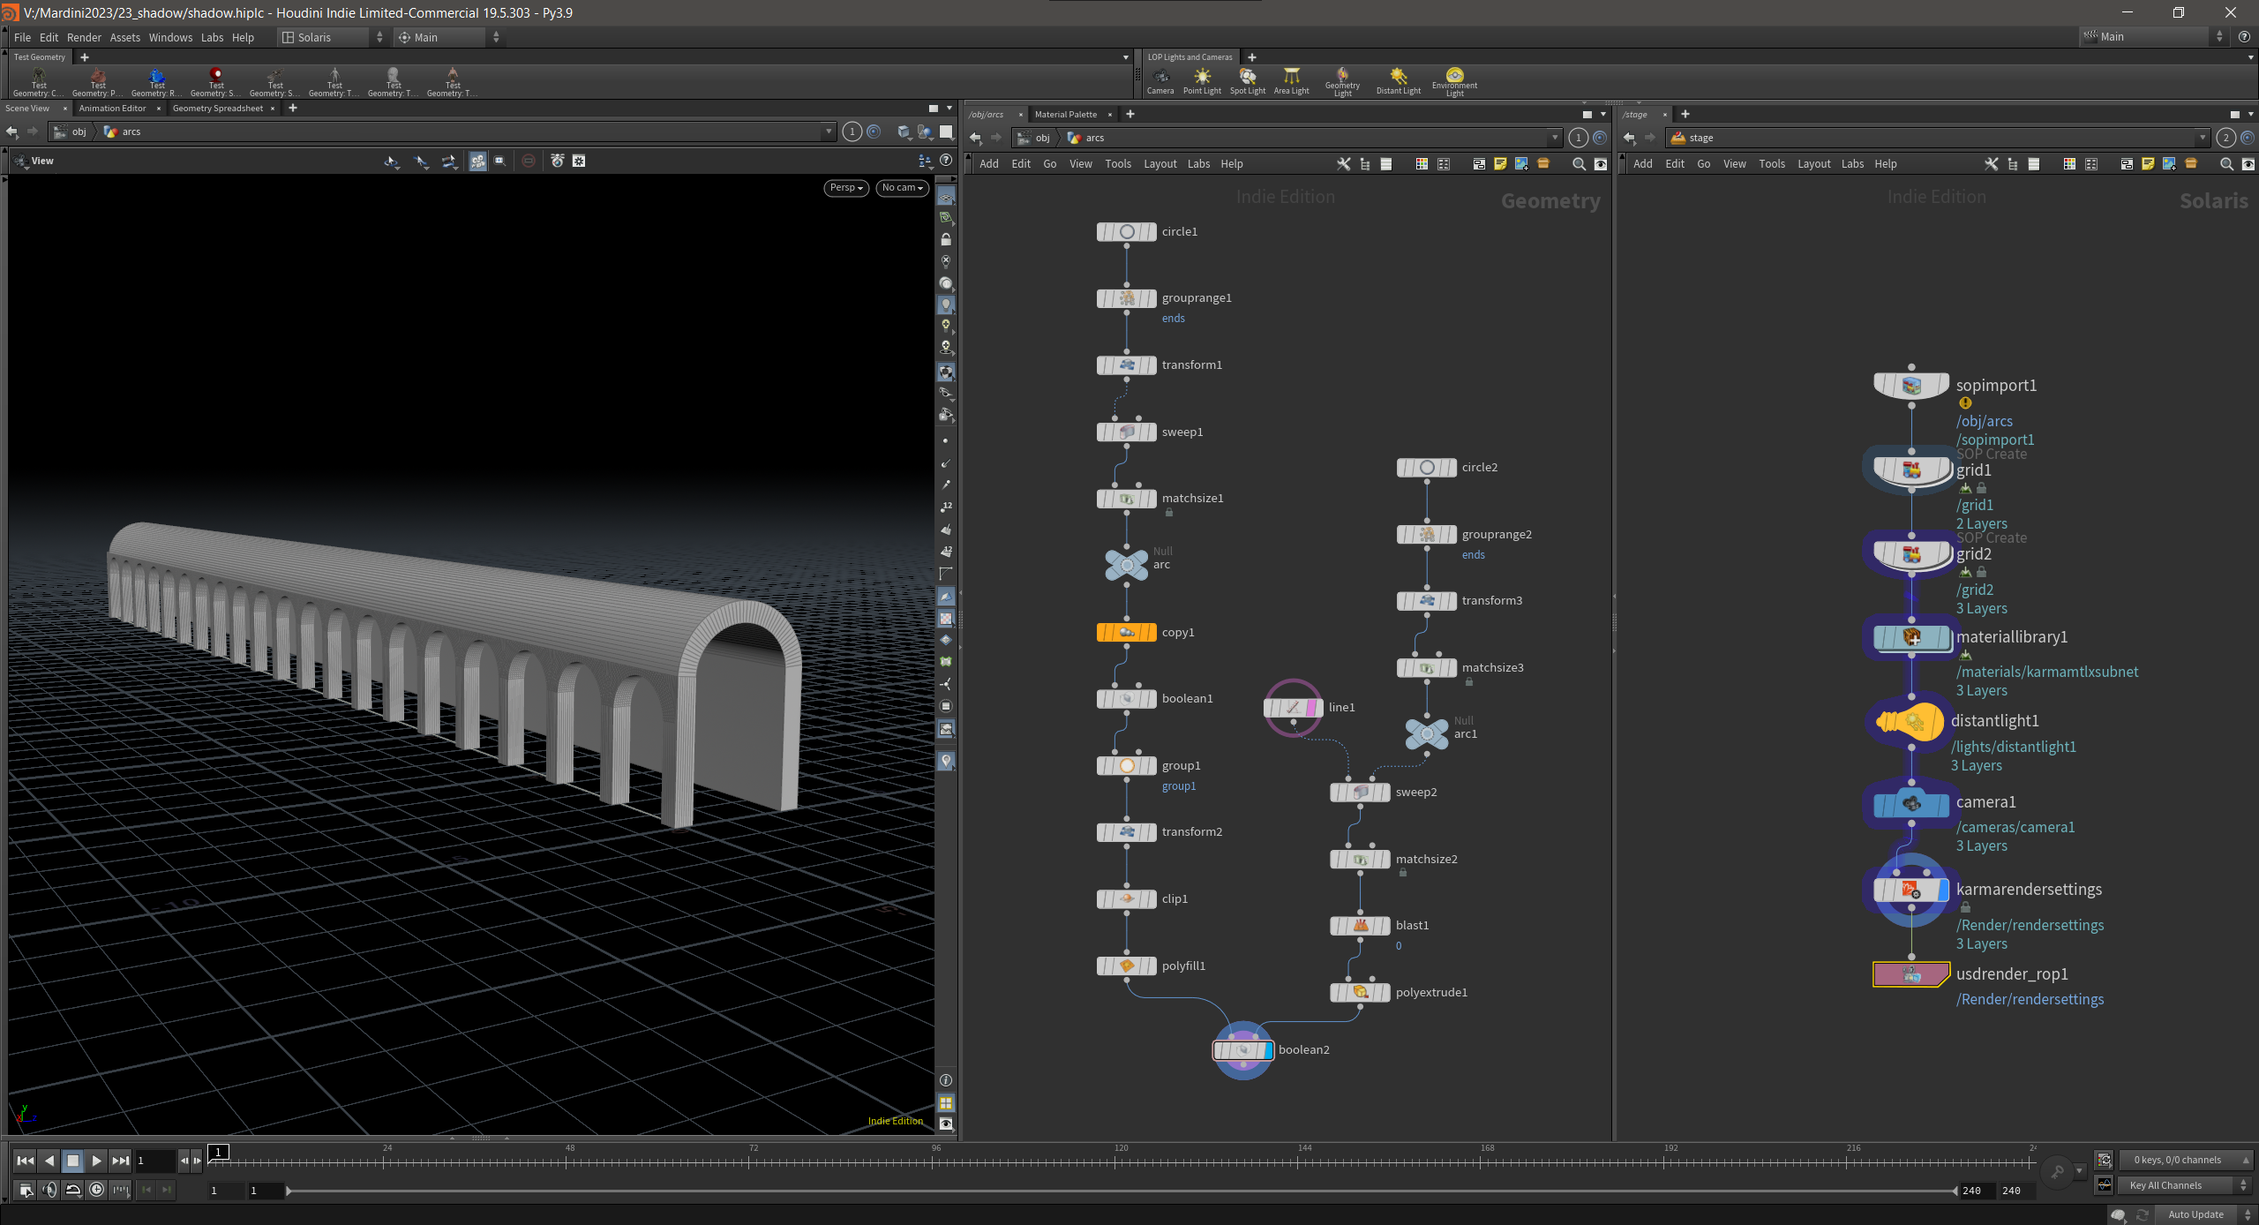Show tree view in /obj/arcs network editor

[1365, 164]
